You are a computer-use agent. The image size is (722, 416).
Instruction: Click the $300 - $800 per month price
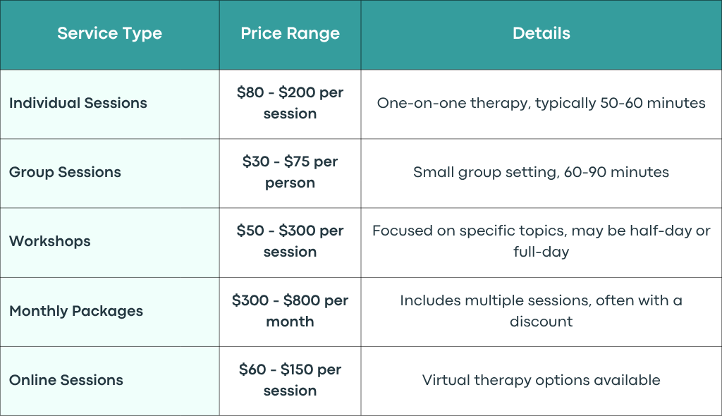(290, 310)
